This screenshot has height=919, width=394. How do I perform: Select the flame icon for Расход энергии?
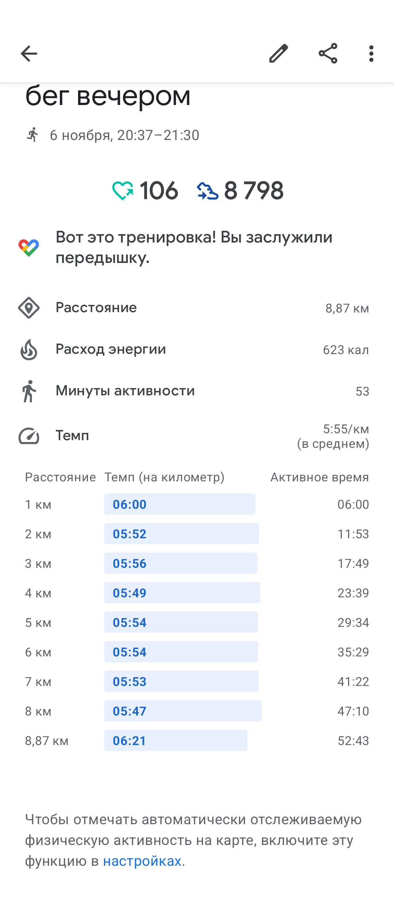coord(29,349)
